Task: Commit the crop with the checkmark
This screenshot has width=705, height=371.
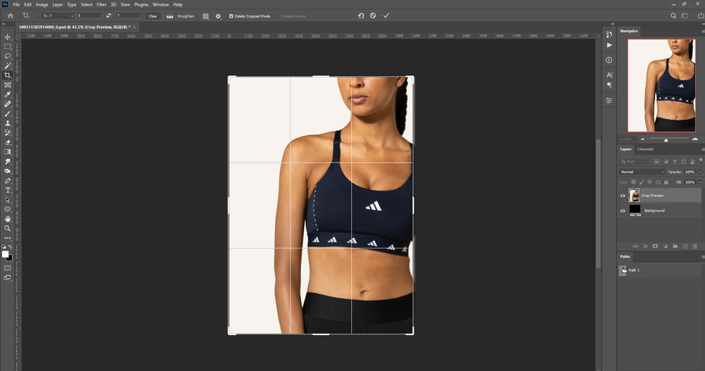Action: tap(386, 15)
